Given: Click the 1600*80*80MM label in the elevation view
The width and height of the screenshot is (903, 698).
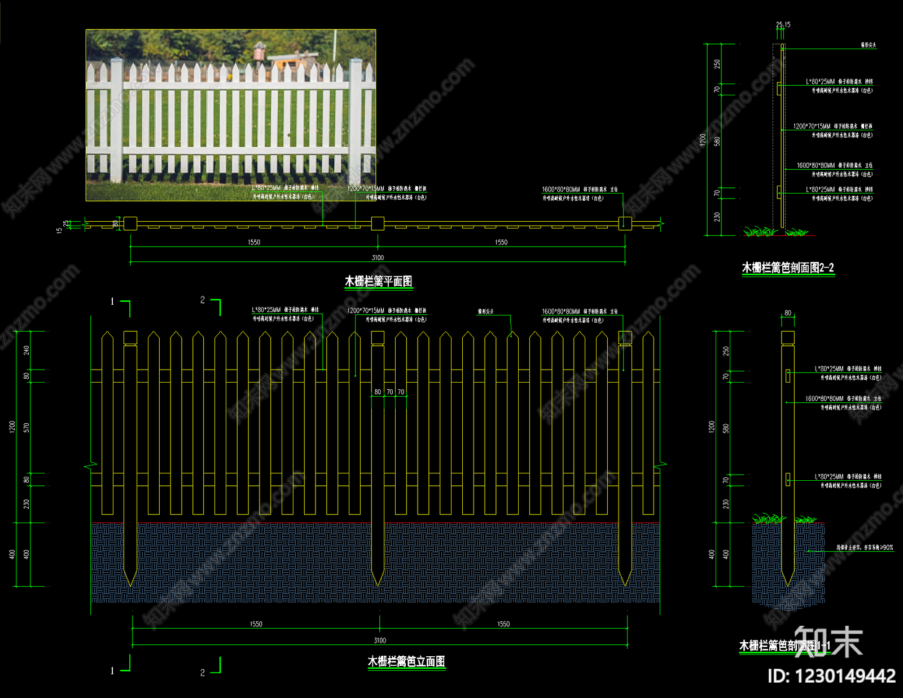Looking at the screenshot, I should pos(580,311).
